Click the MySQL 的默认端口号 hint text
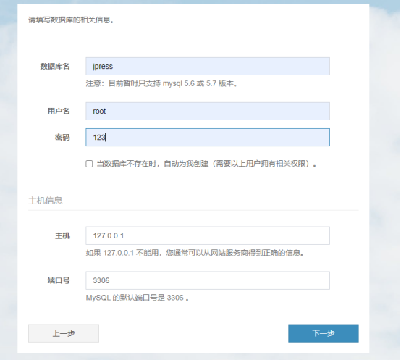Image resolution: width=401 pixels, height=360 pixels. tap(137, 298)
